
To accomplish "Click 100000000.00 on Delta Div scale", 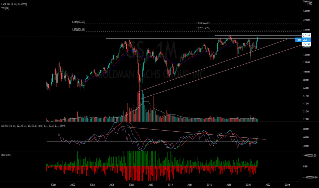I will coord(310,156).
